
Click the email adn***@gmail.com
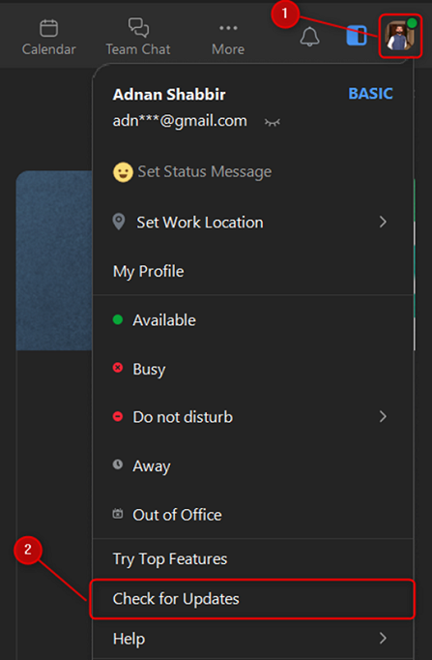[180, 121]
